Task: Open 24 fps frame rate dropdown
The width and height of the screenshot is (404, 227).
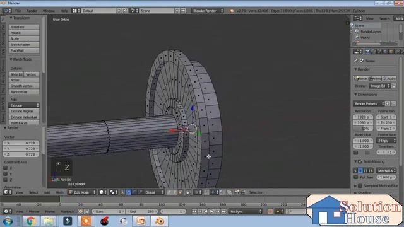Action: pyautogui.click(x=386, y=141)
